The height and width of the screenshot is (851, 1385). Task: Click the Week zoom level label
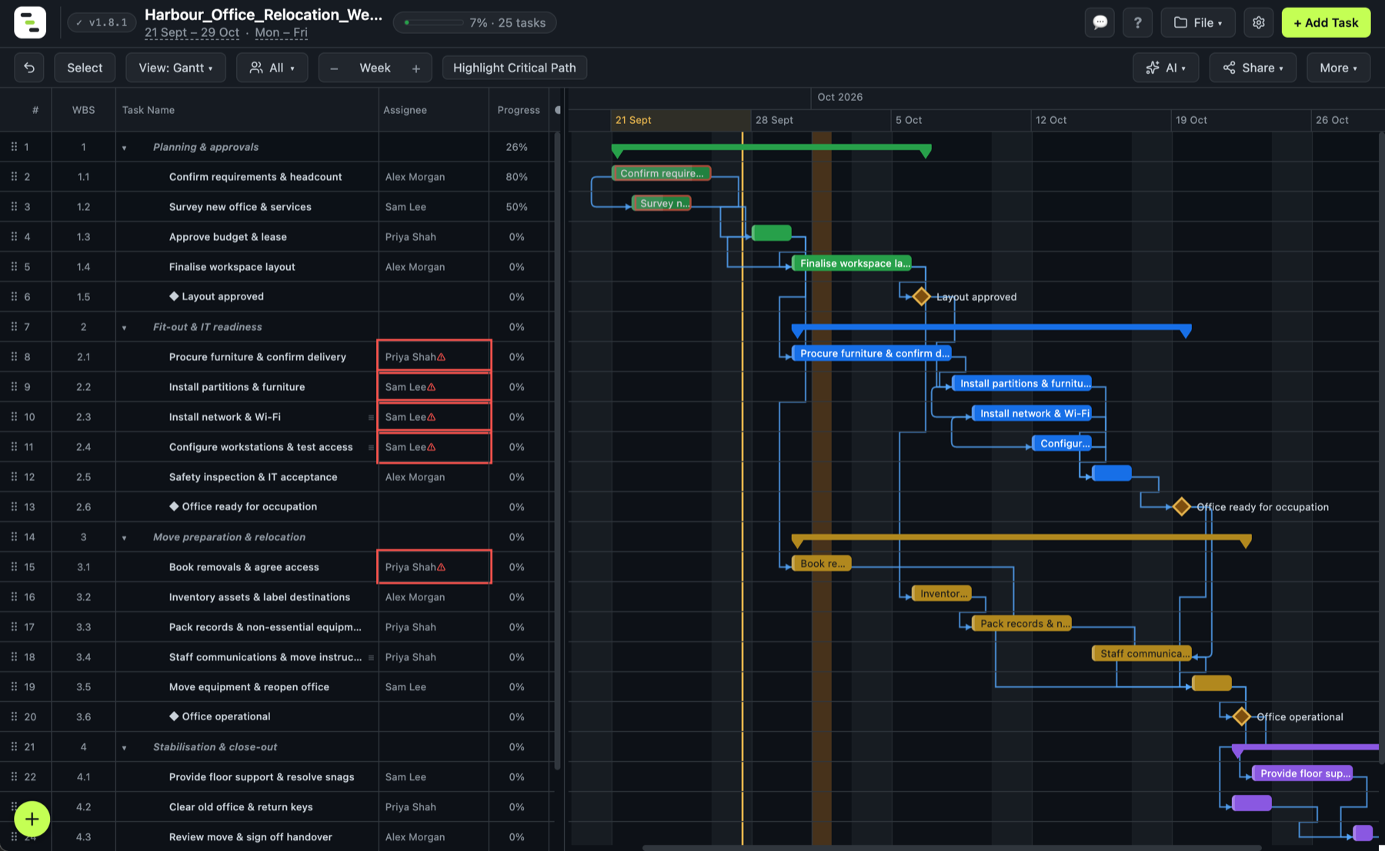tap(375, 68)
